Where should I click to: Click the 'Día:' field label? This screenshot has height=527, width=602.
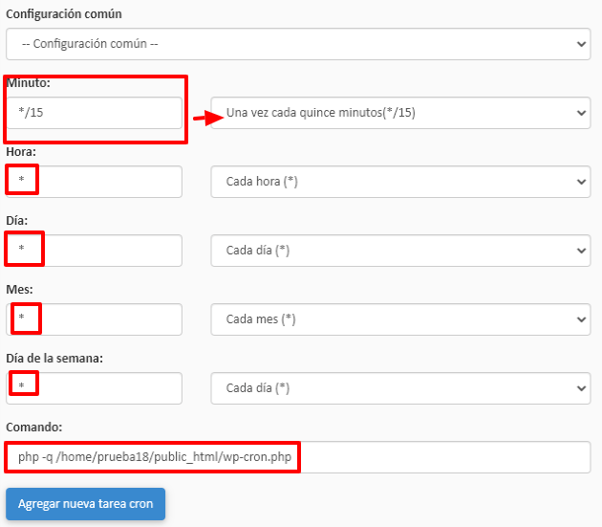point(17,220)
